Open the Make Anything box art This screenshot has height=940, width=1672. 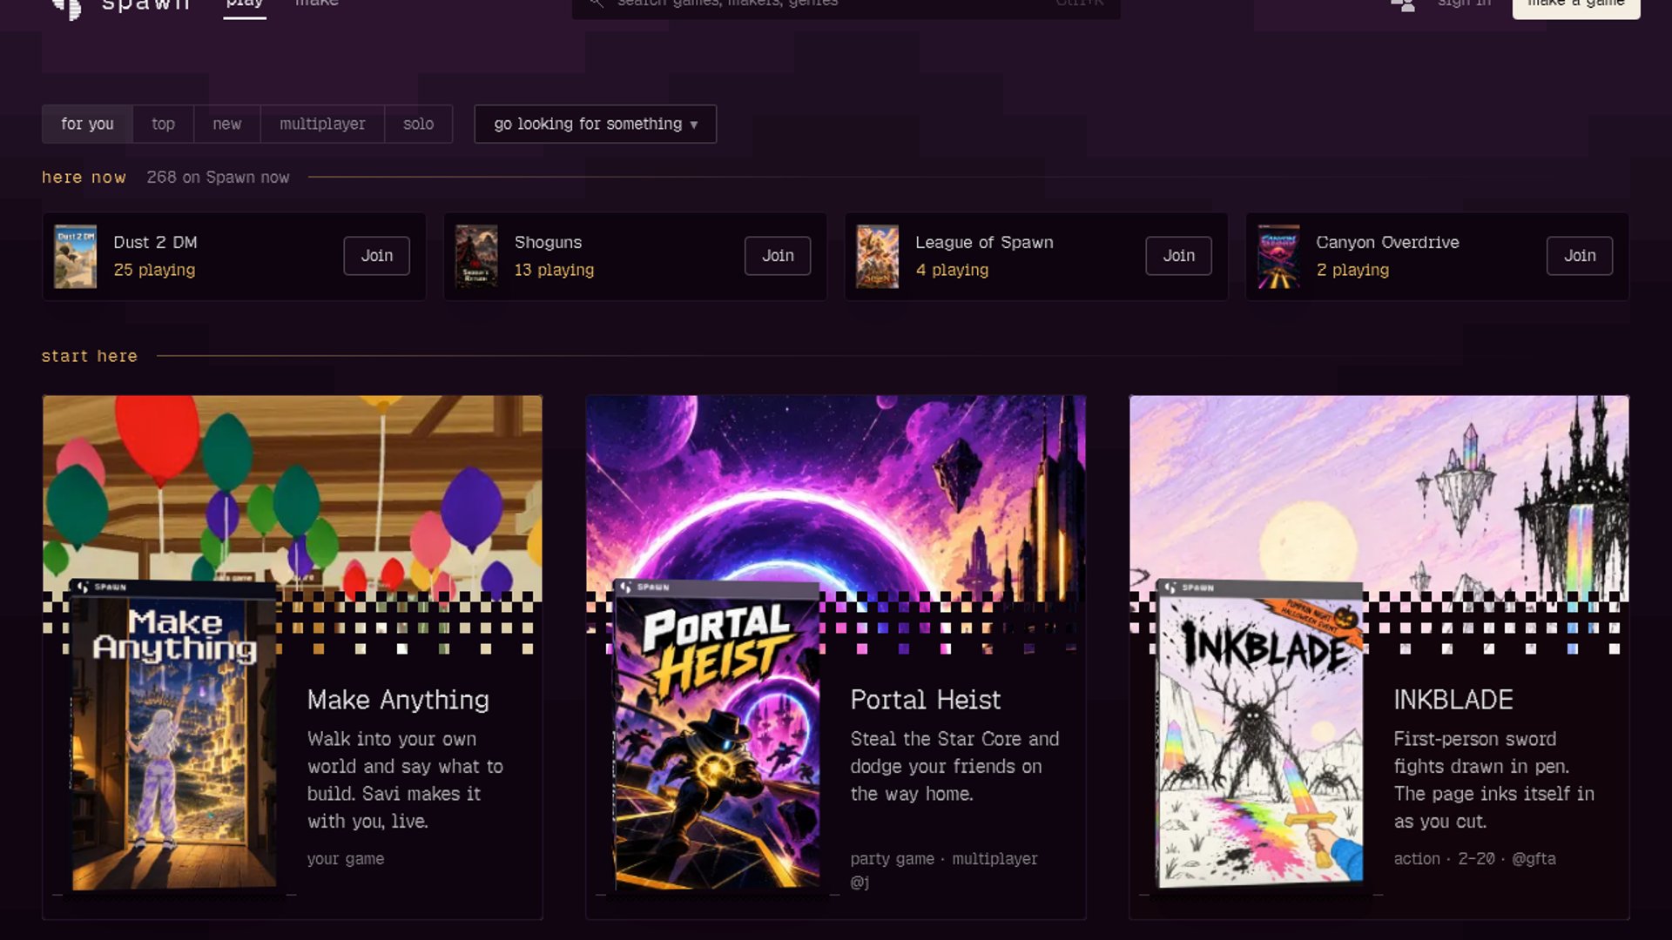[x=173, y=735]
